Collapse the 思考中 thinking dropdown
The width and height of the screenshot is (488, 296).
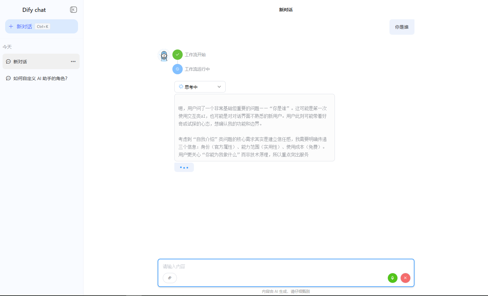pos(200,87)
